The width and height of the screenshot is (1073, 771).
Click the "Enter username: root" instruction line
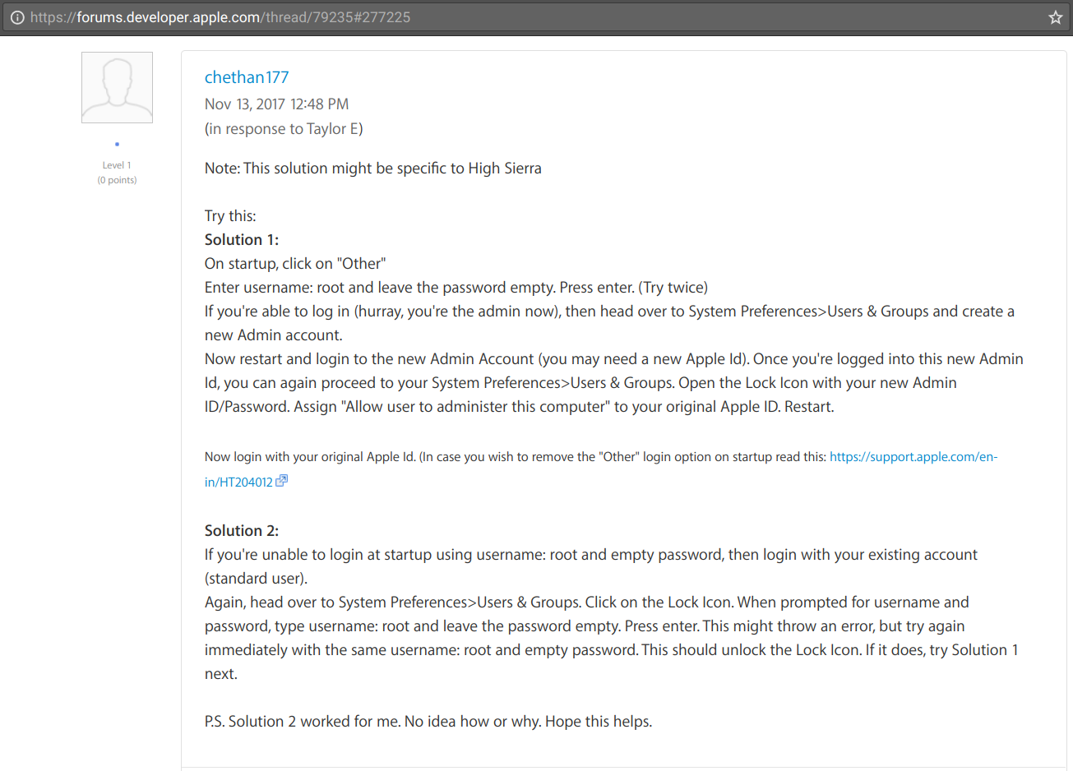tap(456, 288)
